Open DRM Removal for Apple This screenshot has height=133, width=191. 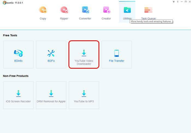[51, 95]
